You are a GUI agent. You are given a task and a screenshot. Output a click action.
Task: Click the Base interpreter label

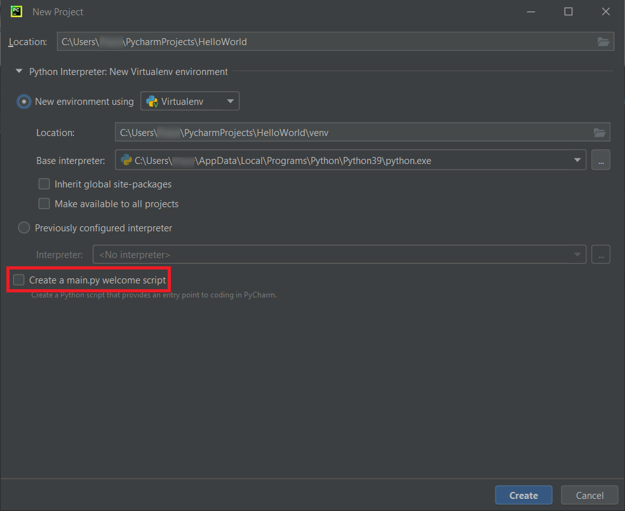click(71, 160)
